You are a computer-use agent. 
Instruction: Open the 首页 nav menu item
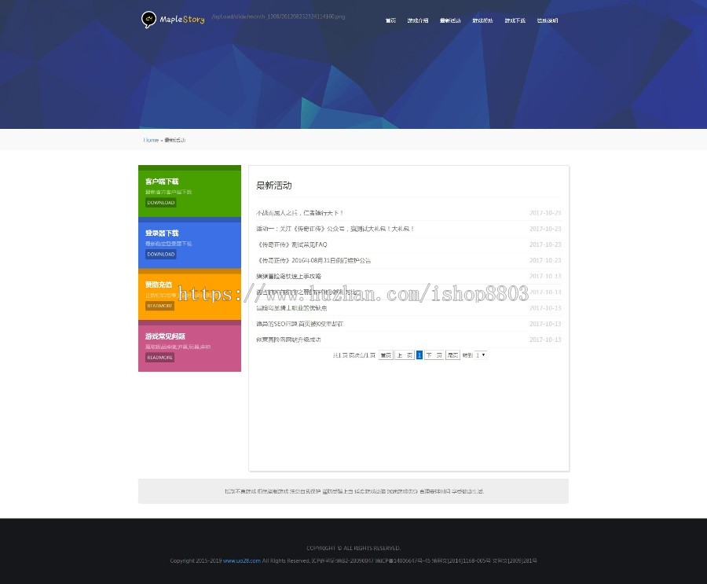point(390,20)
